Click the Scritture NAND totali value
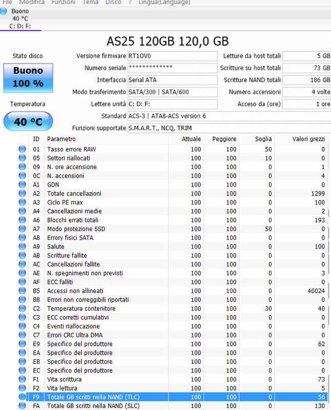Viewport: 331px width, 410px height. coord(307,80)
